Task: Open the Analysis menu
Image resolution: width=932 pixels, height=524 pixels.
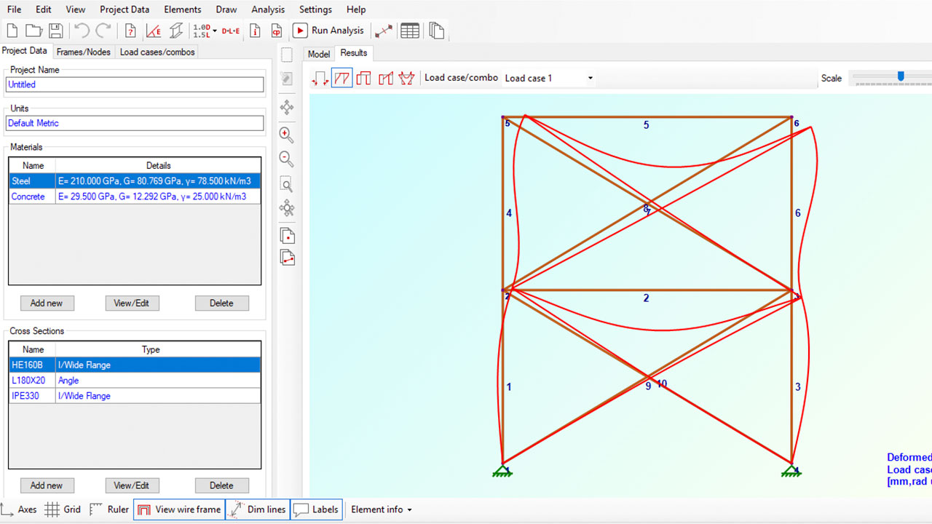Action: pyautogui.click(x=268, y=9)
